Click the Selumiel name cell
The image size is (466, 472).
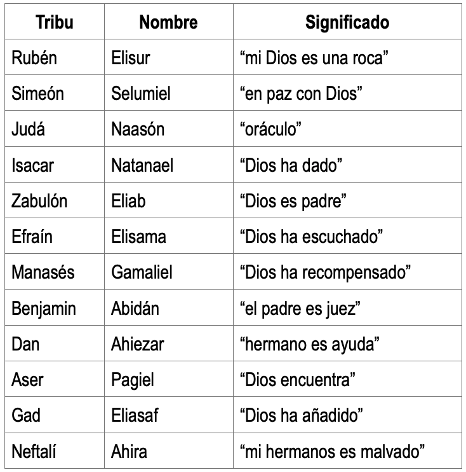(168, 93)
